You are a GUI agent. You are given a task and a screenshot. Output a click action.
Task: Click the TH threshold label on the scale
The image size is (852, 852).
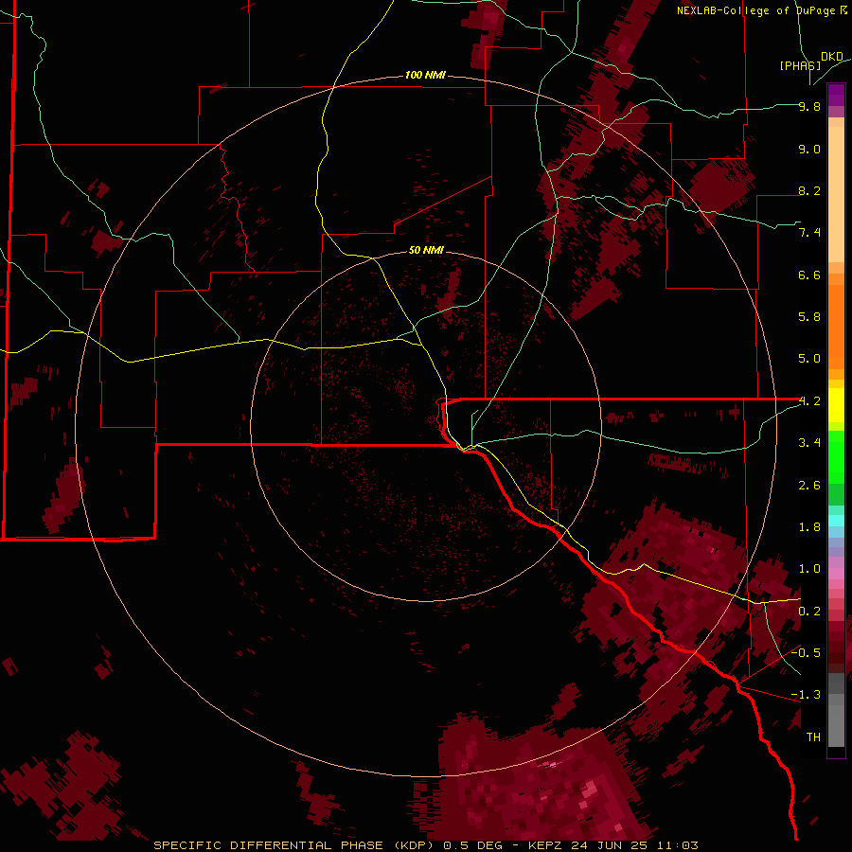pos(813,737)
